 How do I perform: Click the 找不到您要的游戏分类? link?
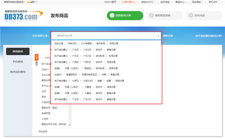tap(208, 36)
